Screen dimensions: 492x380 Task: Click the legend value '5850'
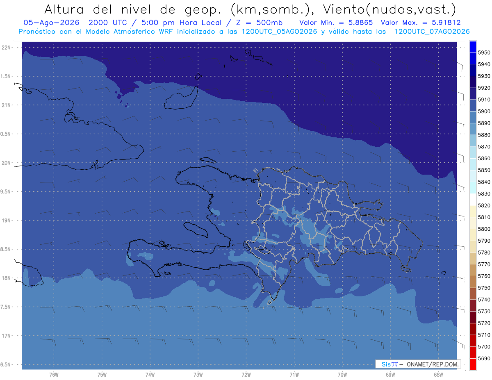pyautogui.click(x=484, y=170)
